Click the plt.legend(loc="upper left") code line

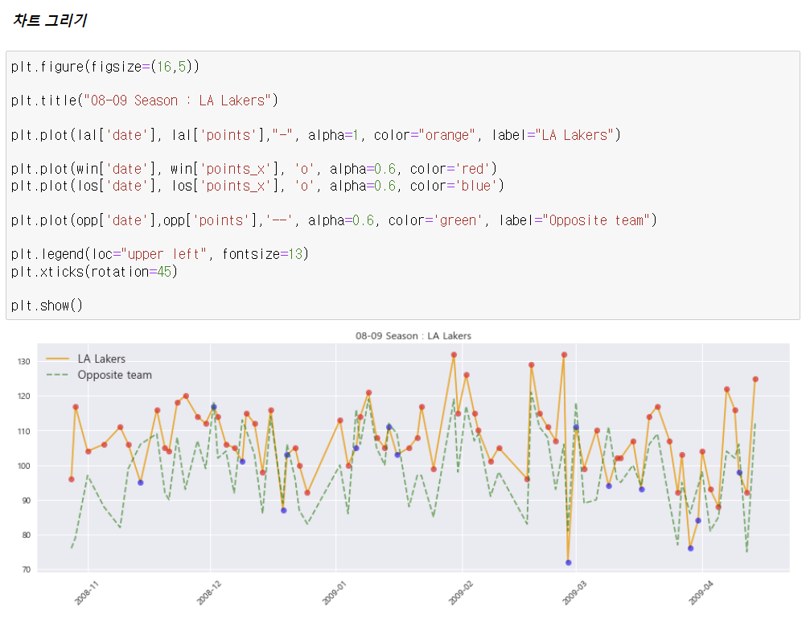160,254
